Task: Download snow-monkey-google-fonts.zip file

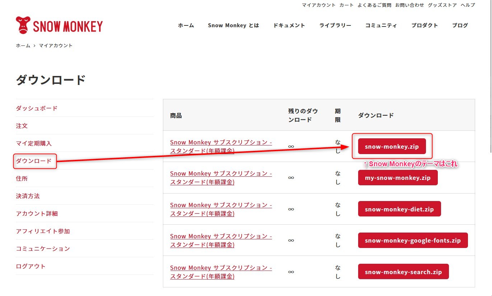Action: 413,240
